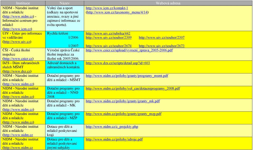Open the icm.cz/taxonomy_menu/4/14 link
This screenshot has height=150, width=253.
pyautogui.click(x=117, y=12)
